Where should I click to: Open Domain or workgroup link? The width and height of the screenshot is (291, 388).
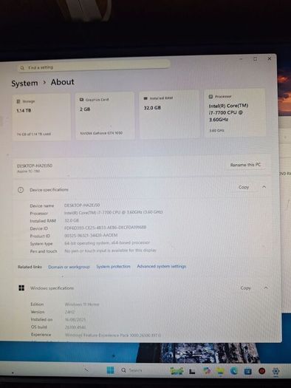click(69, 267)
